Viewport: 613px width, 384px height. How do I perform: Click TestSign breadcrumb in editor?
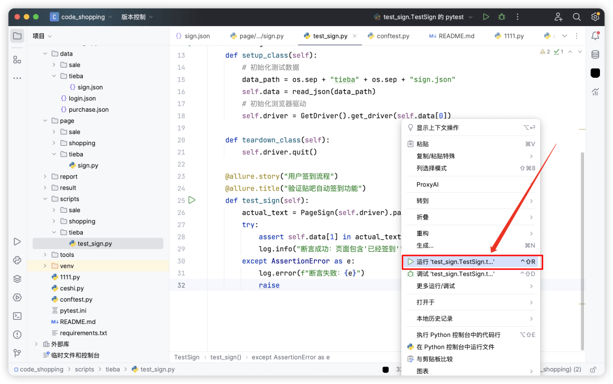coord(187,357)
